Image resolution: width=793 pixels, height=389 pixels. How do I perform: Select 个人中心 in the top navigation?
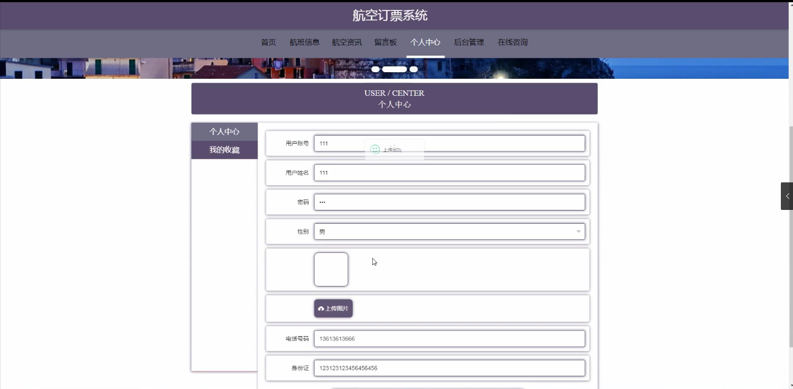coord(425,42)
